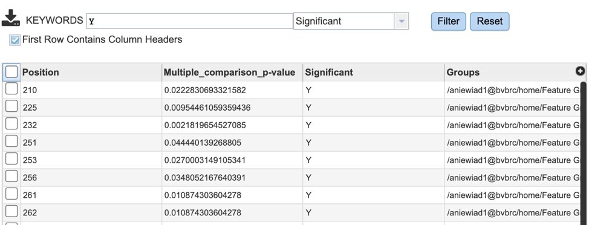Toggle First Row Contains Column Headers checkbox

tap(15, 40)
